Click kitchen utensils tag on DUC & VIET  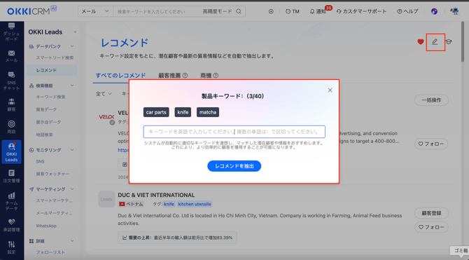tap(195, 204)
